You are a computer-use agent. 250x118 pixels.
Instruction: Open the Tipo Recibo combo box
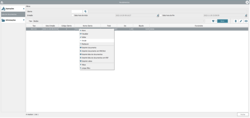[x=119, y=21]
